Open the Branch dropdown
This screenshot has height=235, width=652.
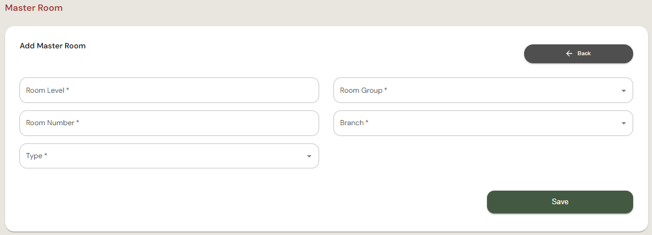[483, 123]
